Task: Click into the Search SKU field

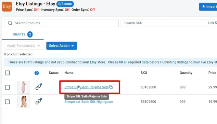Action: click(x=161, y=23)
